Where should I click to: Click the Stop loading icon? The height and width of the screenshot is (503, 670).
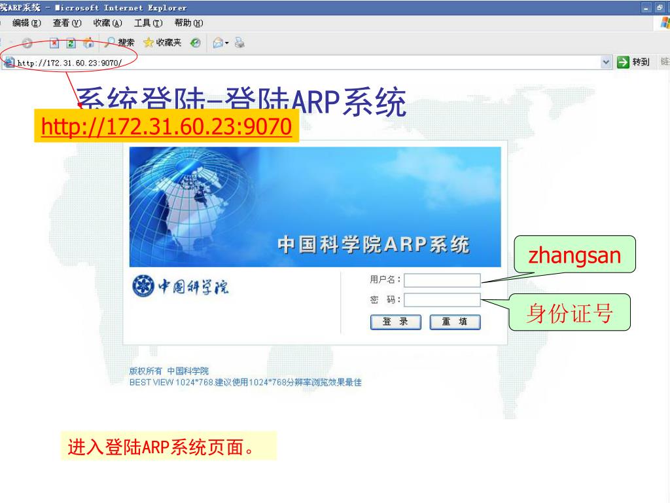tap(54, 43)
